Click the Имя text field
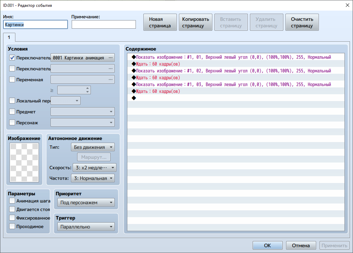Viewport: 353px width, 253px height. point(36,25)
